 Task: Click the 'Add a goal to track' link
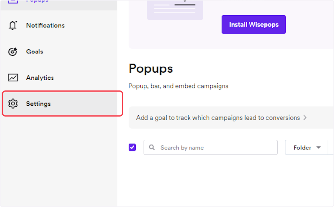218,118
